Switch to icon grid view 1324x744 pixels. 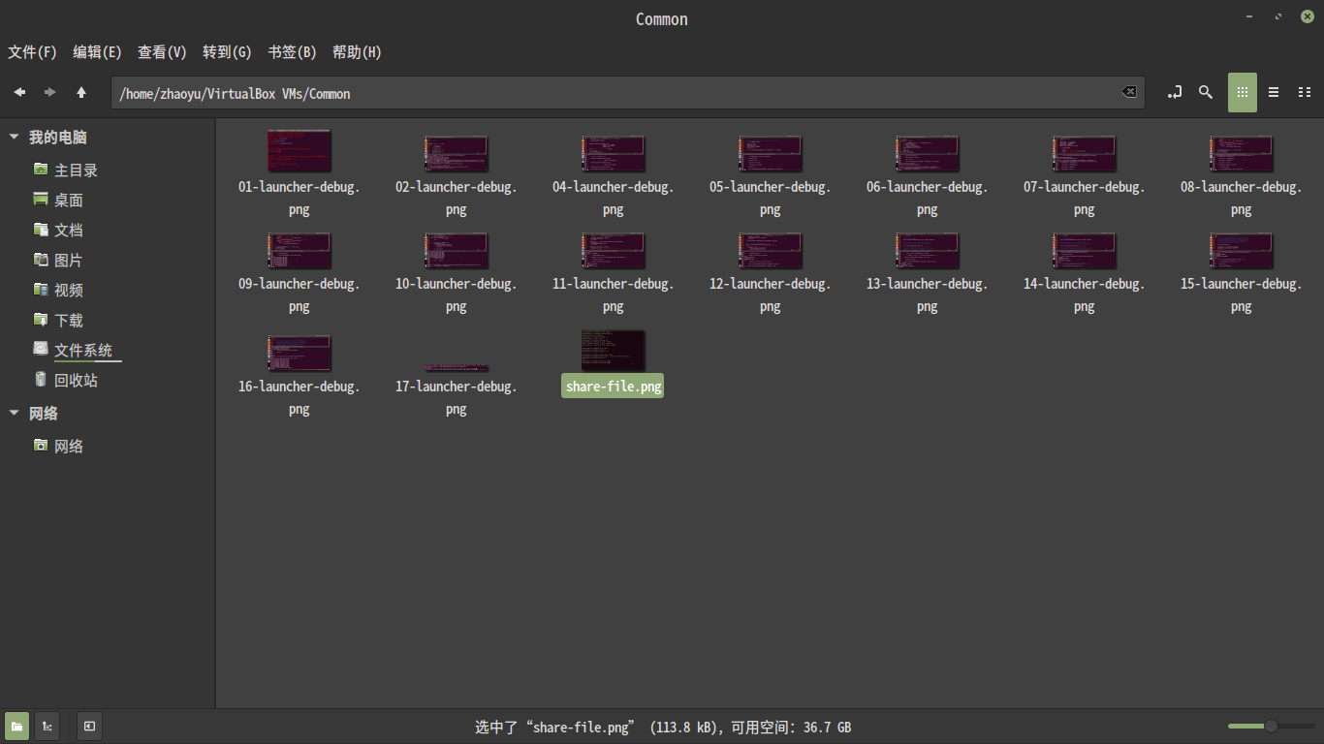tap(1243, 92)
